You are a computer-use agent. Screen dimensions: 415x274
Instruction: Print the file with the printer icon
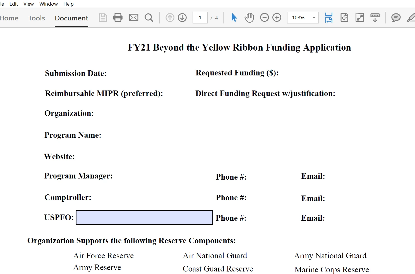pos(118,18)
